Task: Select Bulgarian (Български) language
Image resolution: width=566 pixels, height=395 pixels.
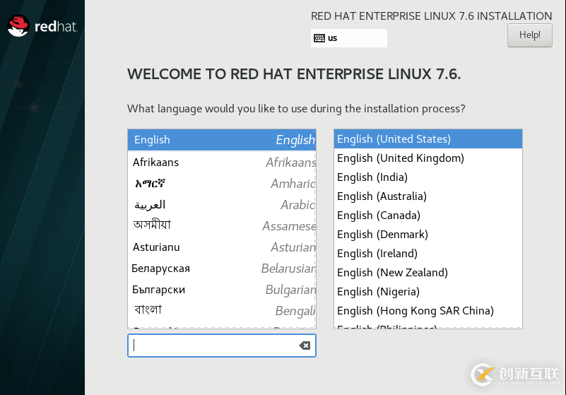Action: [x=222, y=290]
